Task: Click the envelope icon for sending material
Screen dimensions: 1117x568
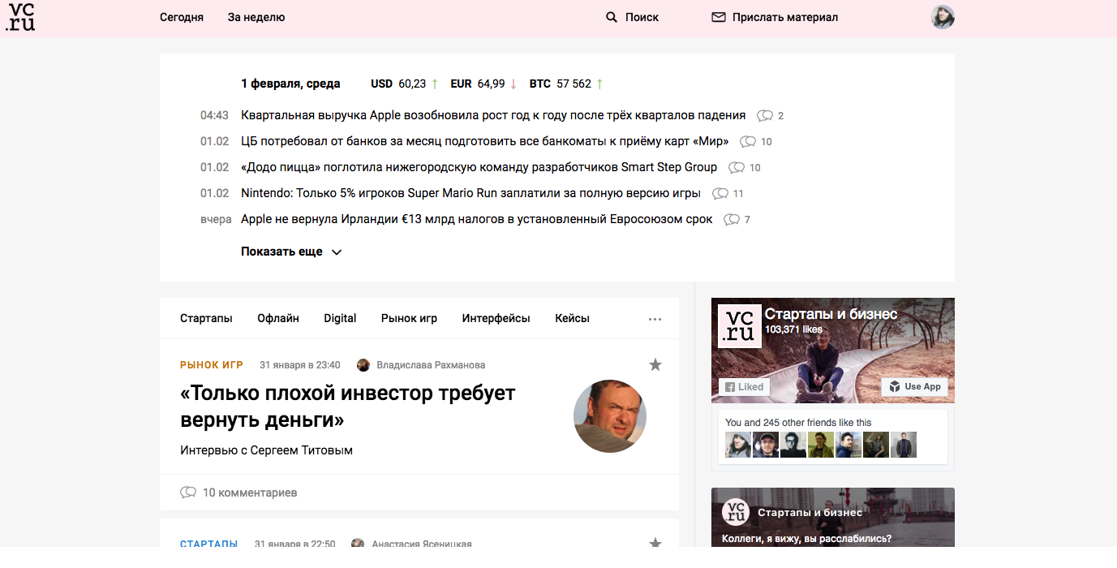Action: pos(718,17)
